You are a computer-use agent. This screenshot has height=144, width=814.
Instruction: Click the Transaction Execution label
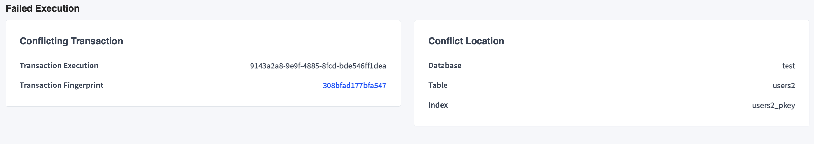pyautogui.click(x=59, y=66)
